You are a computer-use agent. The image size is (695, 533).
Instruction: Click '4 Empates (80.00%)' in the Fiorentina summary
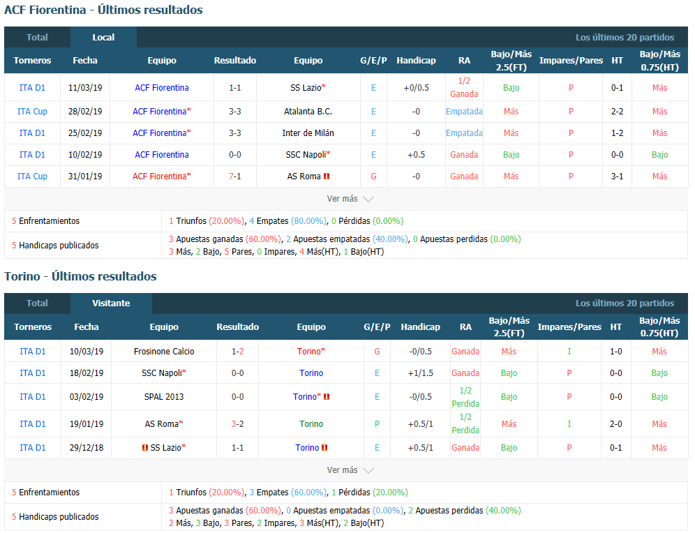[288, 221]
